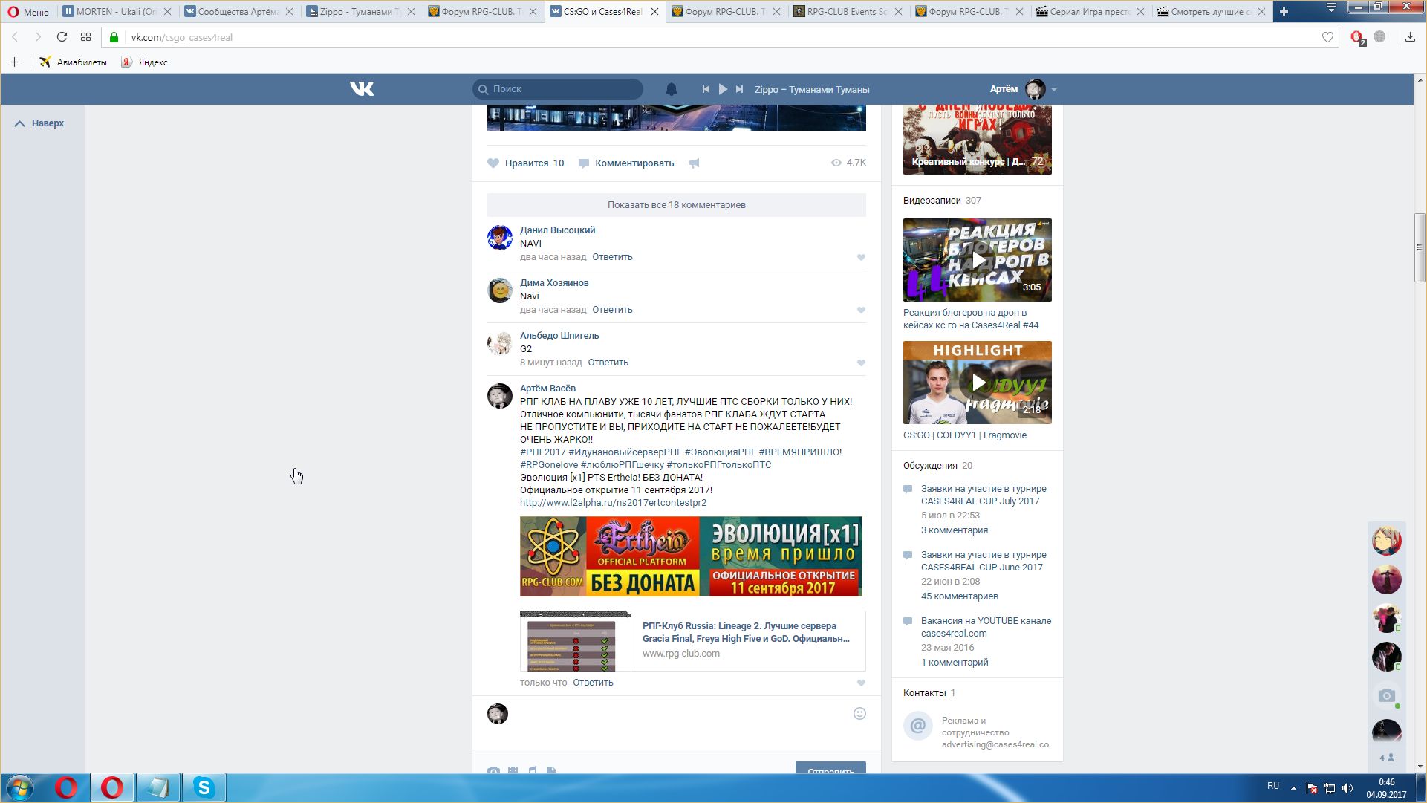Open the emoji picker in comment box
This screenshot has width=1427, height=803.
coord(859,714)
